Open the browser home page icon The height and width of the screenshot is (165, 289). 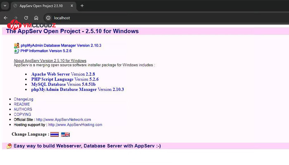click(x=36, y=18)
